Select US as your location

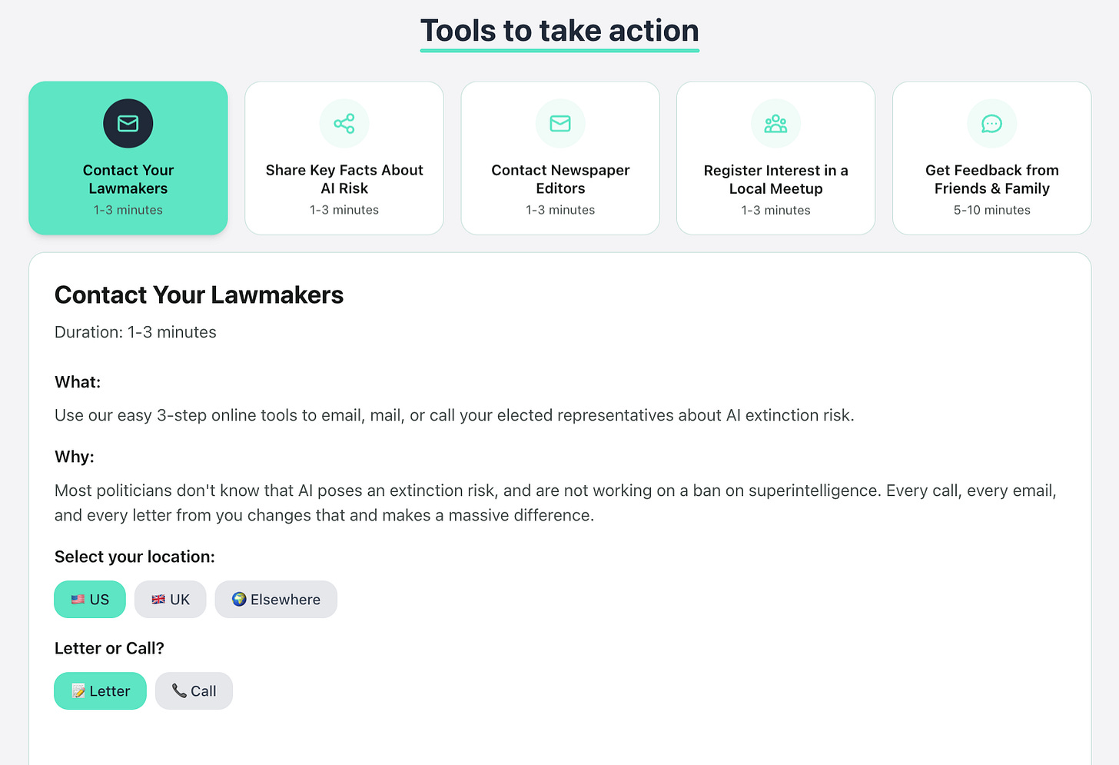click(x=90, y=600)
